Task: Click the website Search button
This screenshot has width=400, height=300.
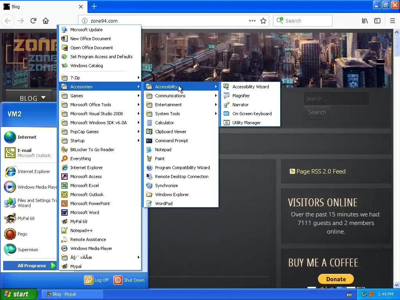Action: pyautogui.click(x=317, y=112)
